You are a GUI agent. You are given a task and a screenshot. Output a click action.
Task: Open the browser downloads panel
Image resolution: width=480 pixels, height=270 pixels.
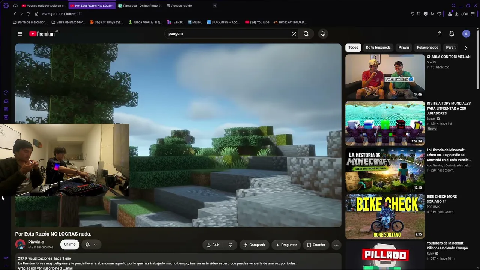tap(457, 14)
